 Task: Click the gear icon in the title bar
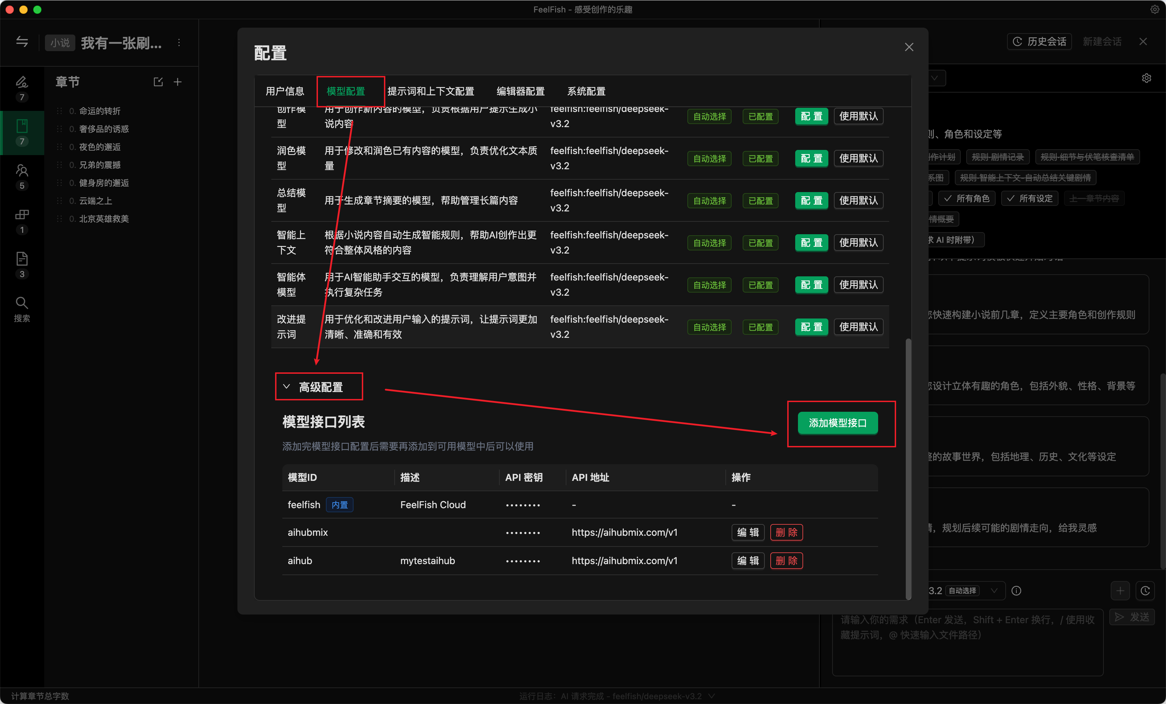1155,9
